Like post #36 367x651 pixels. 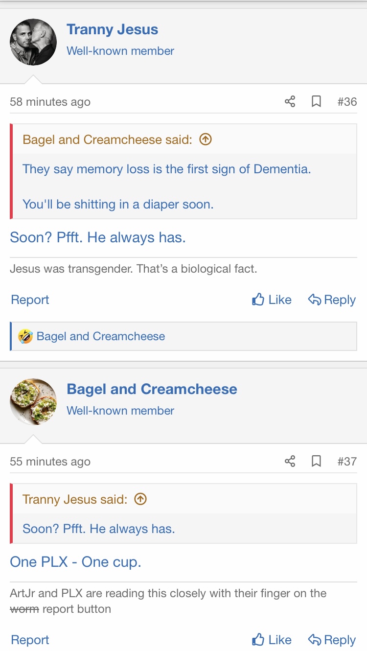coord(272,300)
